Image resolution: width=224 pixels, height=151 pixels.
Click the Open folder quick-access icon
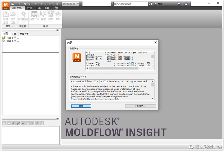pos(20,4)
